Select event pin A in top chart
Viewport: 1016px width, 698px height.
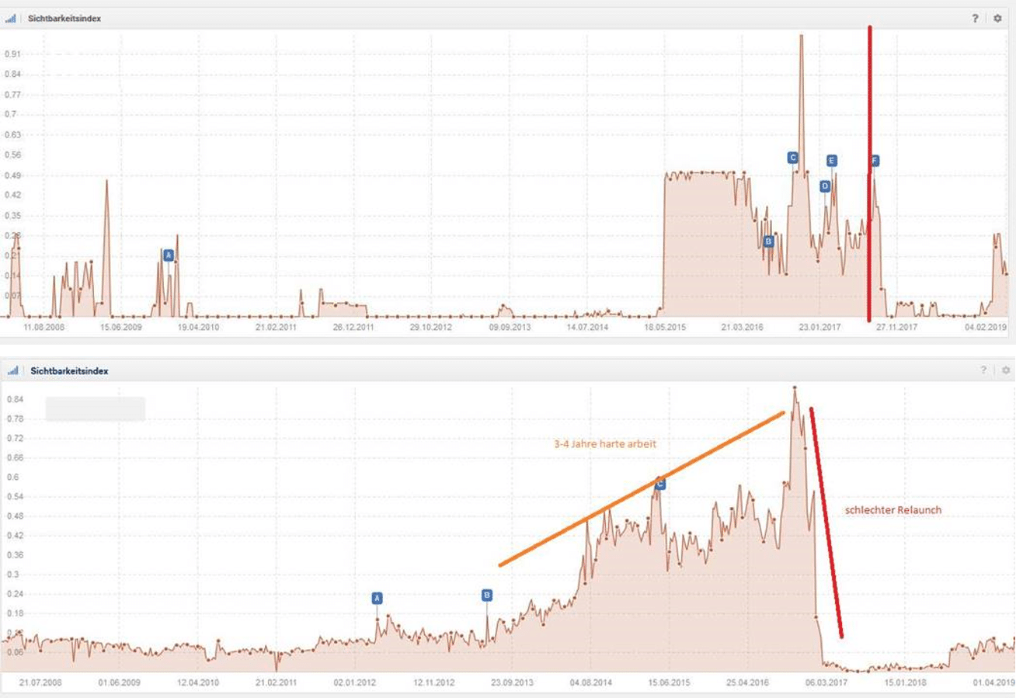click(x=169, y=255)
